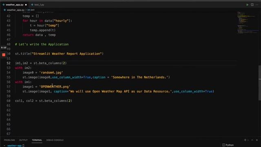The width and height of the screenshot is (261, 147).
Task: Switch to the weather_app.py tab
Action: 15,4
